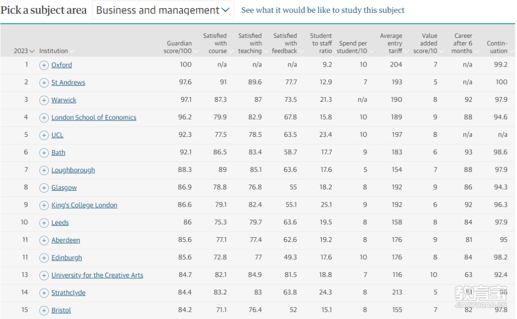Expand the St Andrews row details
This screenshot has width=517, height=319.
(x=44, y=83)
